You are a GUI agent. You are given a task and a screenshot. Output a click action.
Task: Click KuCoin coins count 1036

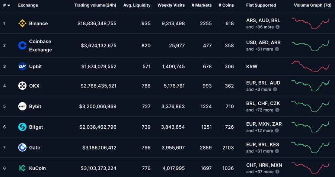pos(228,168)
